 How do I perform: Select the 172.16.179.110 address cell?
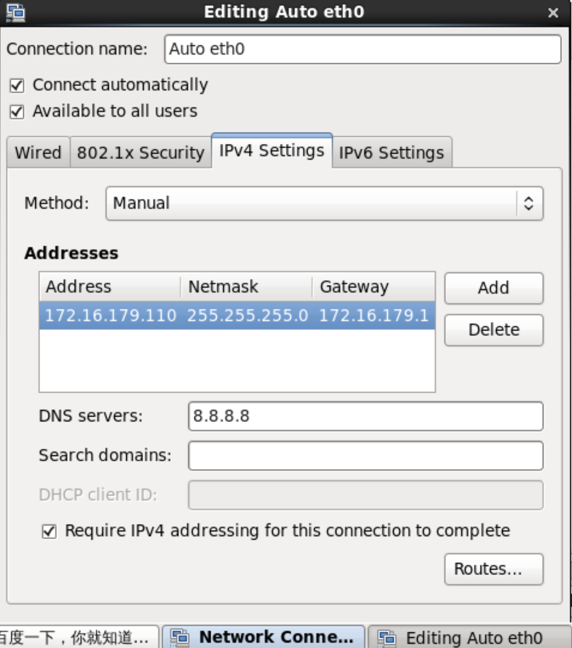coord(110,315)
